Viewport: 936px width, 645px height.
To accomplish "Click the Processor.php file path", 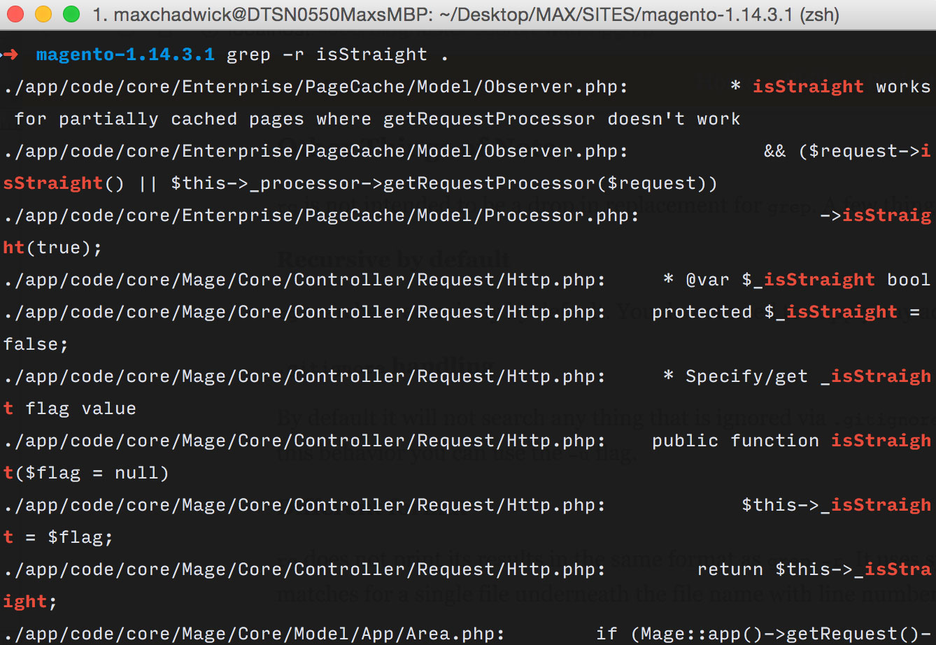I will tap(321, 215).
